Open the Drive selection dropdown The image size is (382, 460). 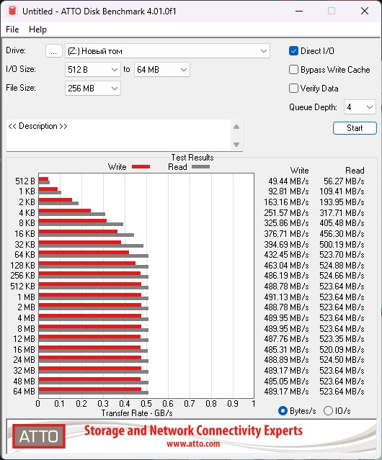167,51
